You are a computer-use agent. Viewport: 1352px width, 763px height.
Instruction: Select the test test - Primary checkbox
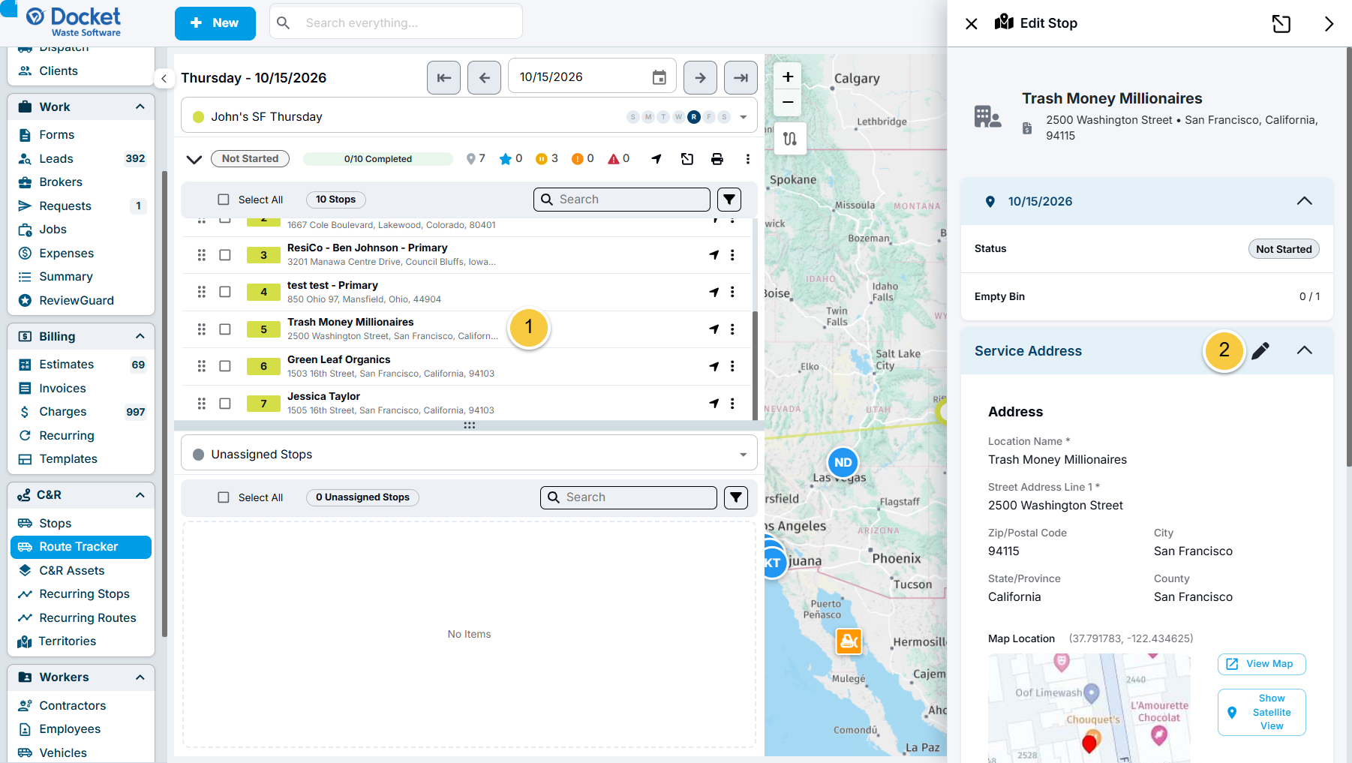tap(225, 292)
